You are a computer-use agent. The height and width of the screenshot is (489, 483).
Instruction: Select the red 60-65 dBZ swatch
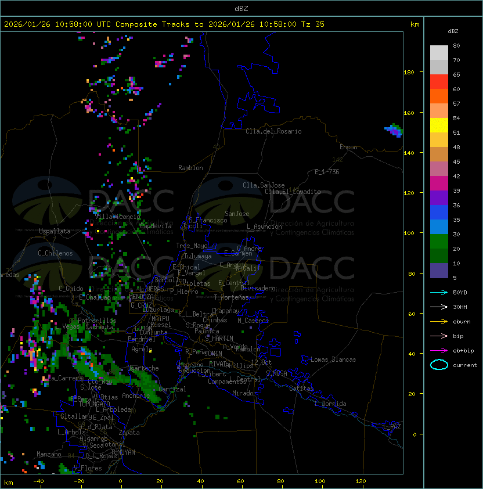point(439,82)
